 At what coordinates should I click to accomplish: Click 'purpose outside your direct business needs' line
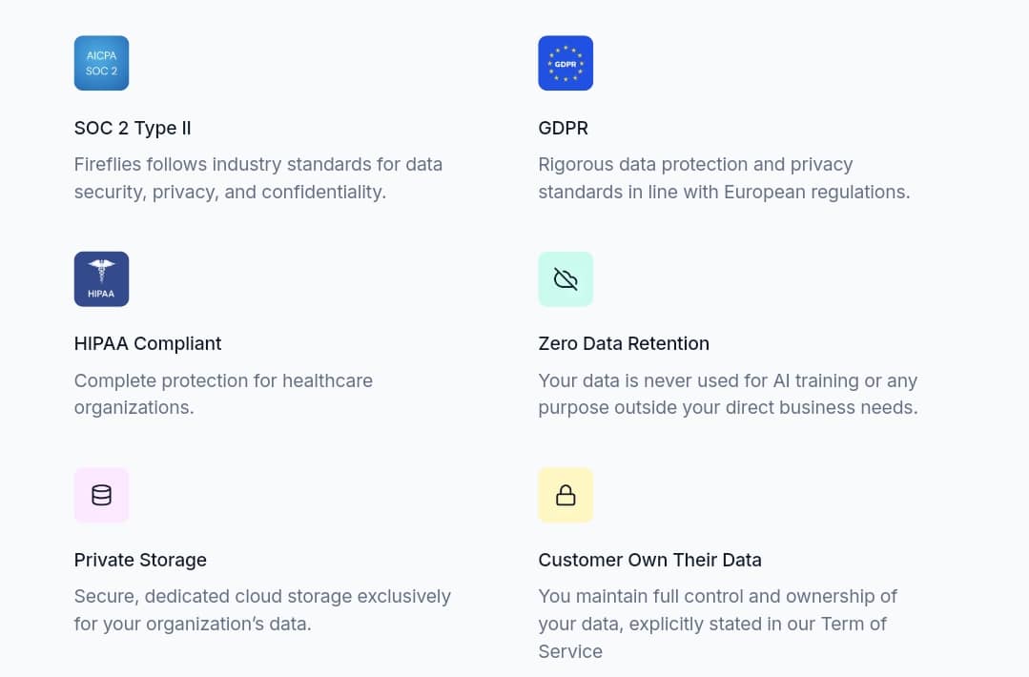(x=728, y=407)
